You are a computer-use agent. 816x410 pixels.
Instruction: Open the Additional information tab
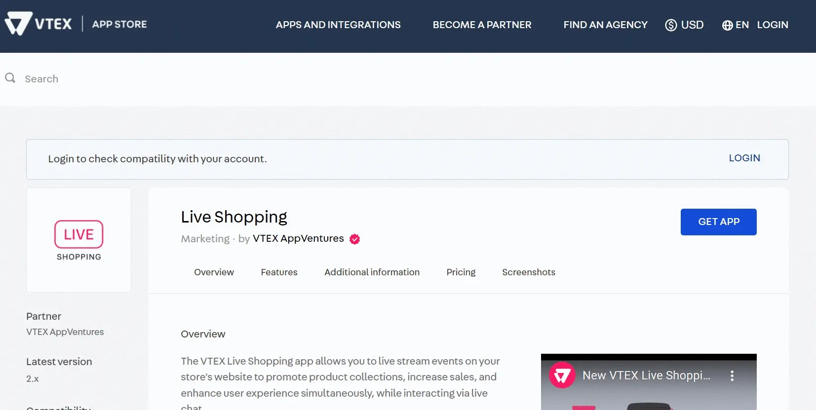coord(372,272)
